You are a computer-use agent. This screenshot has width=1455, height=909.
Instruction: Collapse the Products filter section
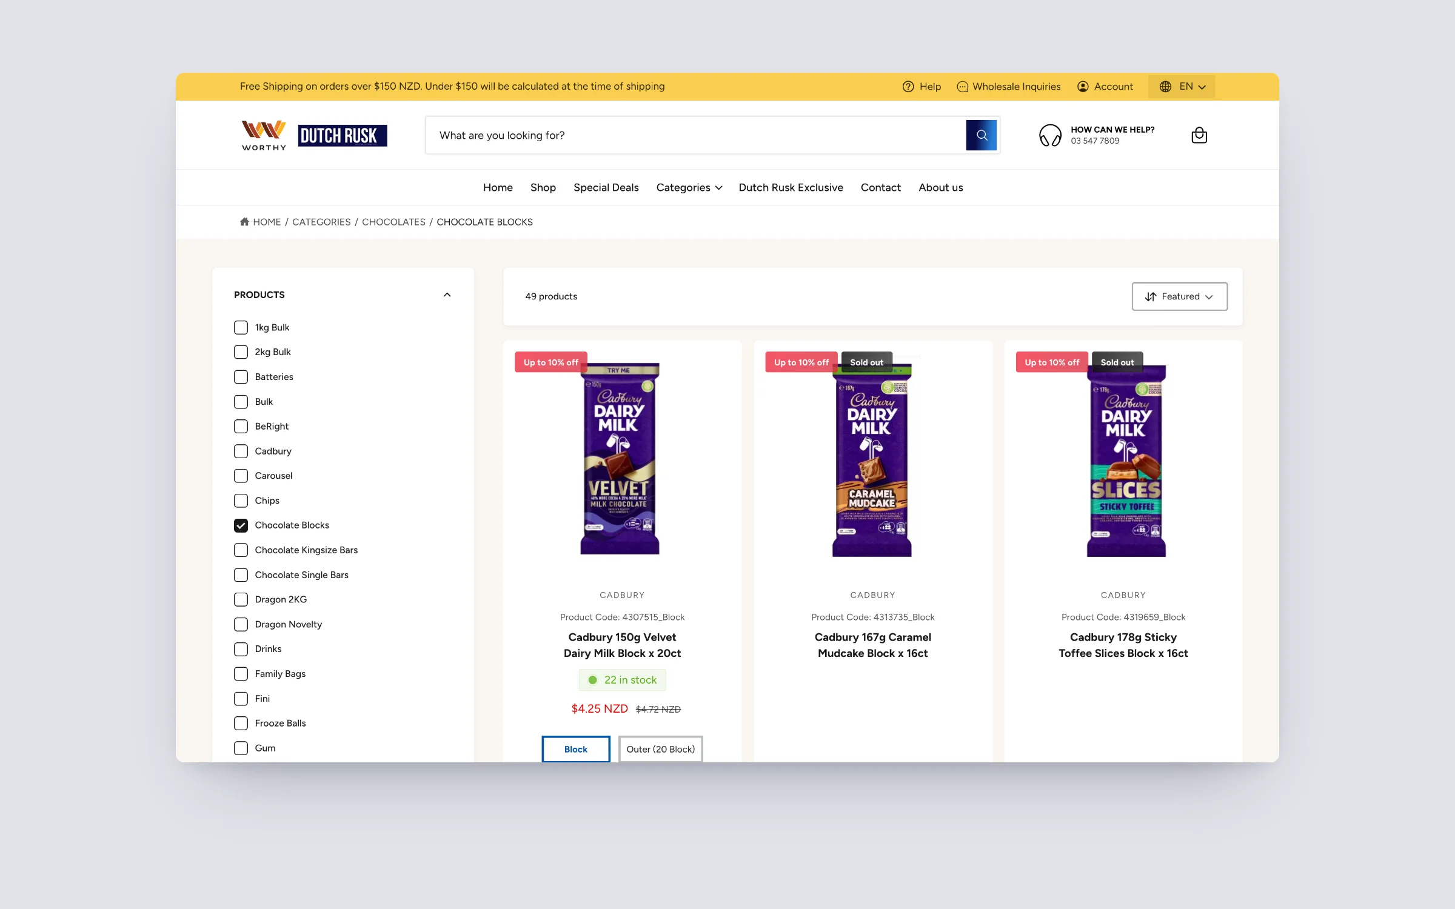447,295
